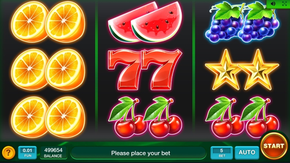290x163 pixels.
Task: Click the bottom-row orange halves symbol
Action: [48, 117]
